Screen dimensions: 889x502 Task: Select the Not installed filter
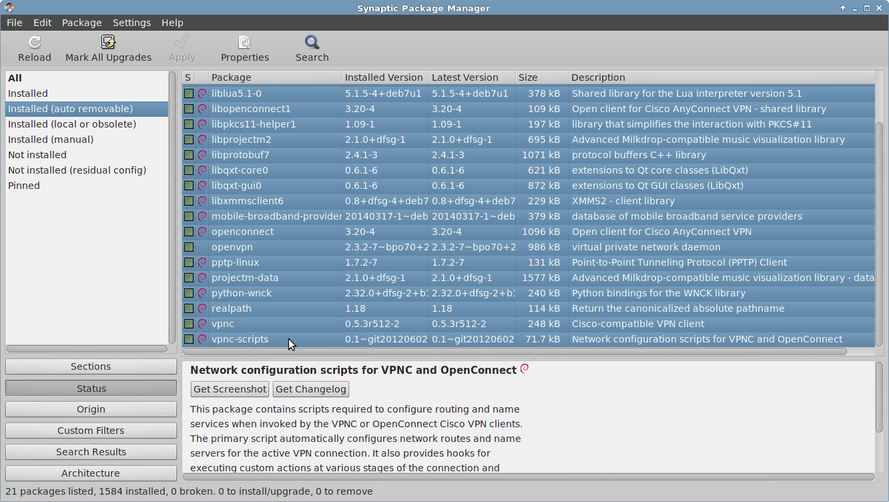point(86,155)
